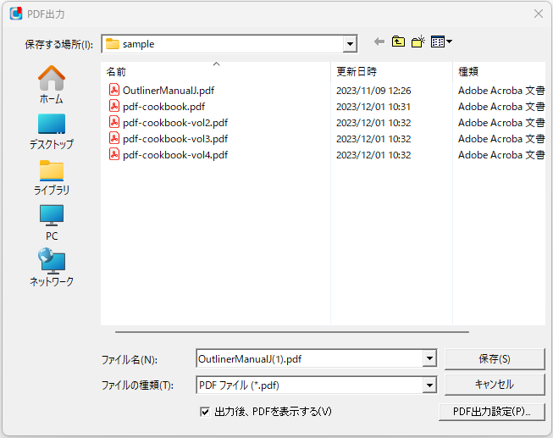Click the date 2023/12/01 10:31
Screen dimensions: 553x438
[x=373, y=107]
